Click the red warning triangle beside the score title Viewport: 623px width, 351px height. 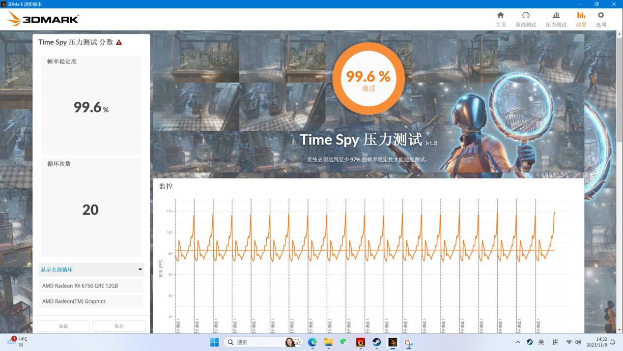(119, 42)
